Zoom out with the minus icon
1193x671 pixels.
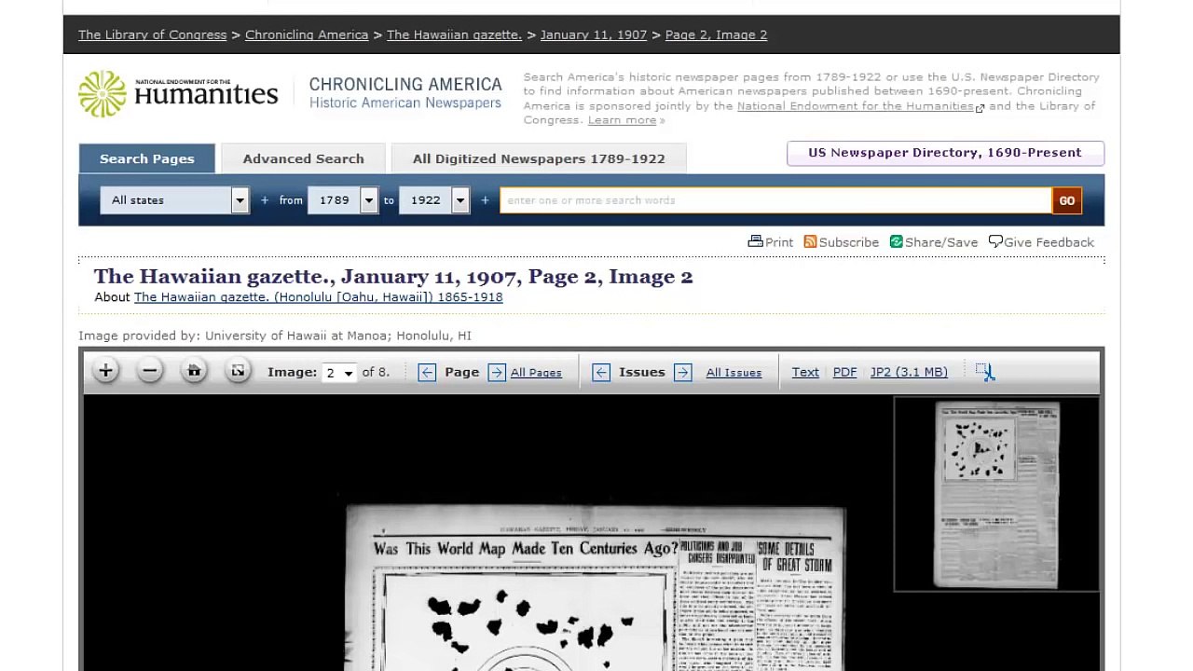point(149,371)
